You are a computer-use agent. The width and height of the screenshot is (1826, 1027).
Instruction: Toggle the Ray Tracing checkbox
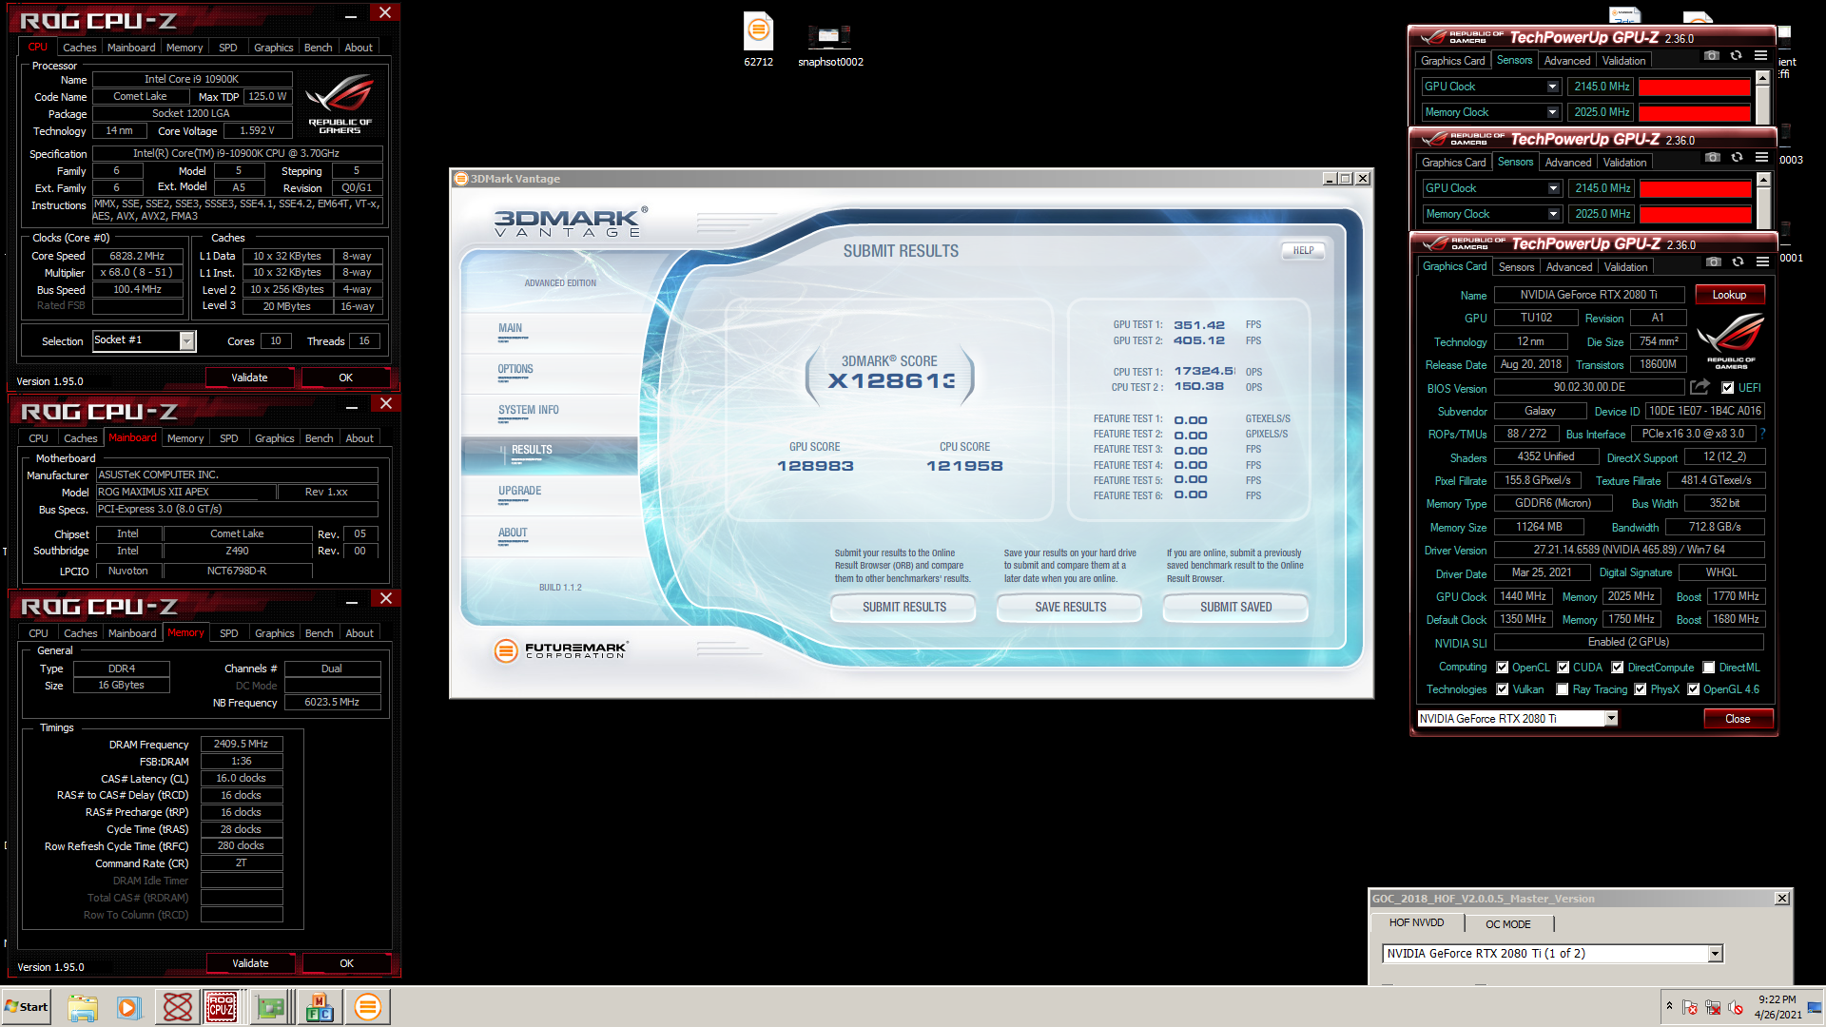click(x=1563, y=689)
